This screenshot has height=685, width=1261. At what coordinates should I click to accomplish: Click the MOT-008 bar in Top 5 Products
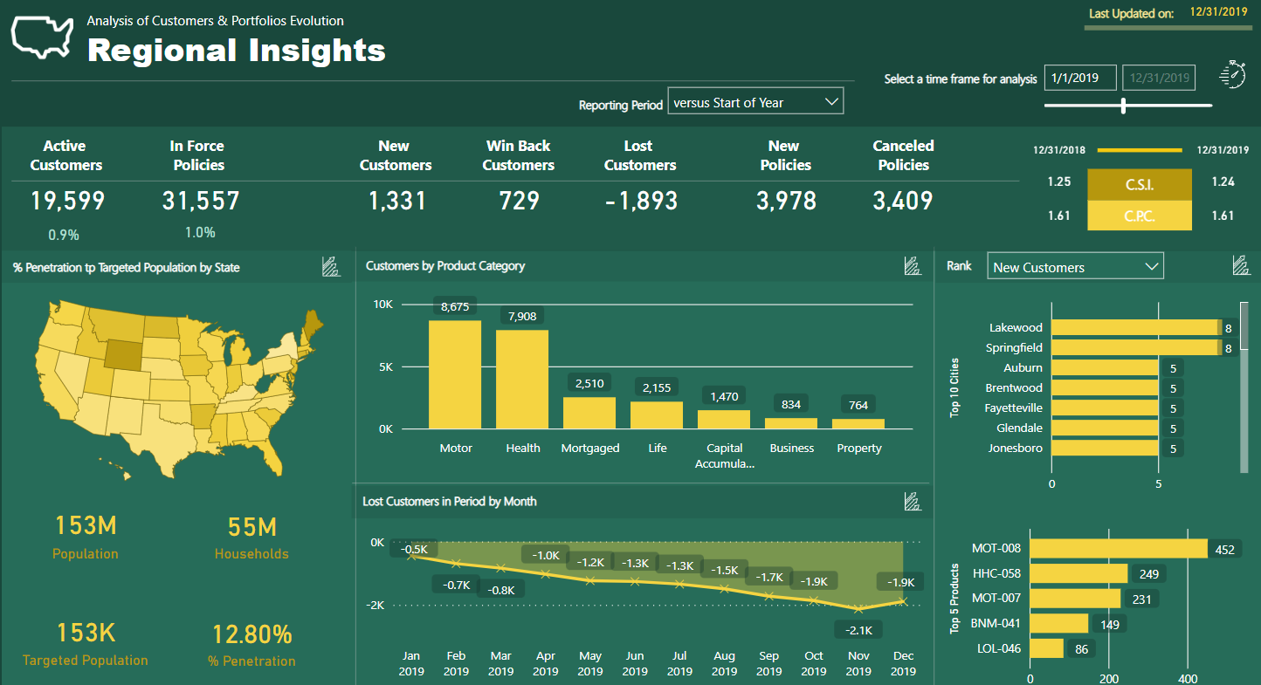pos(1119,549)
